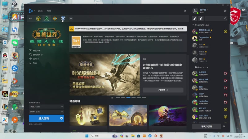Pause the news carousel
248x139 pixels.
(x=112, y=98)
